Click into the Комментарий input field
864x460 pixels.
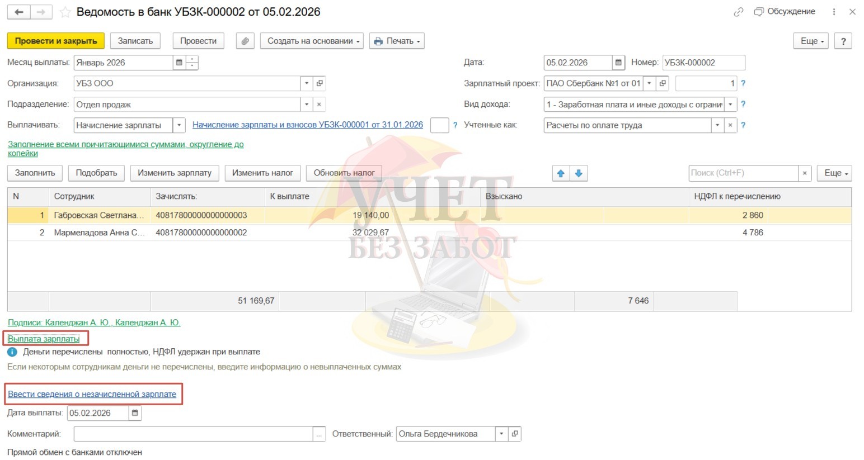pyautogui.click(x=193, y=434)
